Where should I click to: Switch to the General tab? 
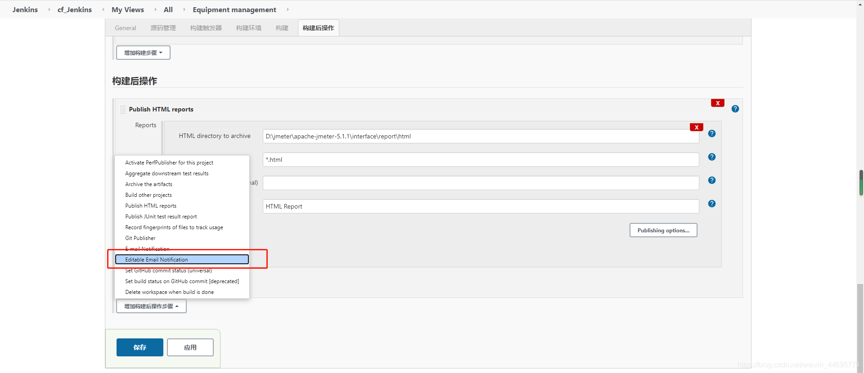pos(125,28)
